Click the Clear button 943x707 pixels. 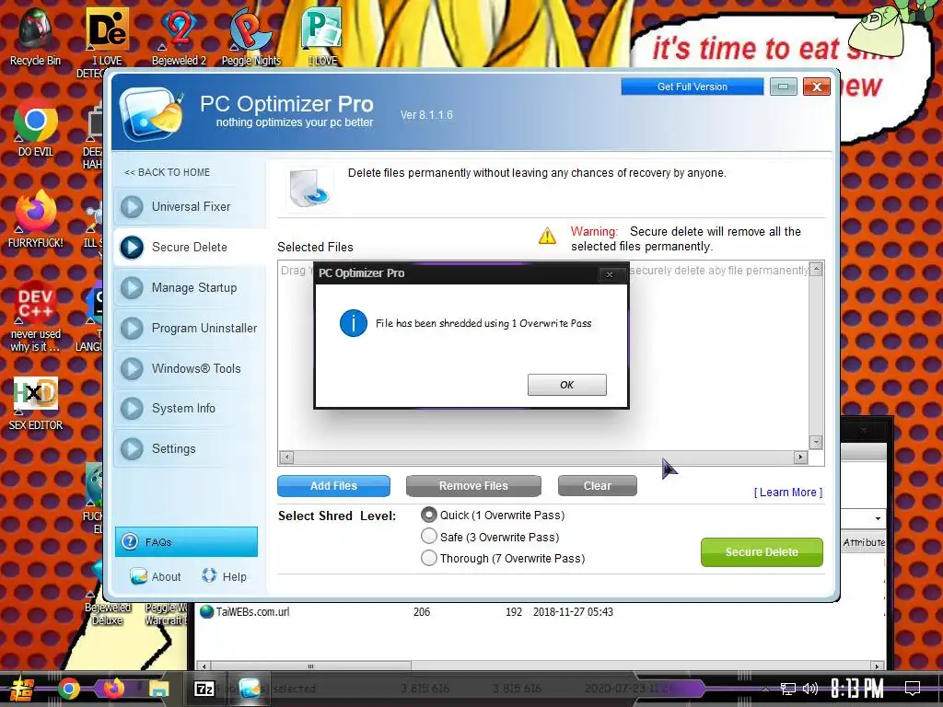pos(597,486)
